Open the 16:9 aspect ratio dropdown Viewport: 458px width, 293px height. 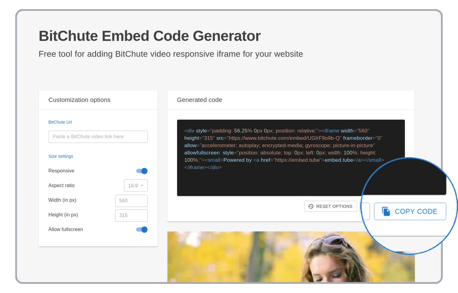(x=135, y=186)
